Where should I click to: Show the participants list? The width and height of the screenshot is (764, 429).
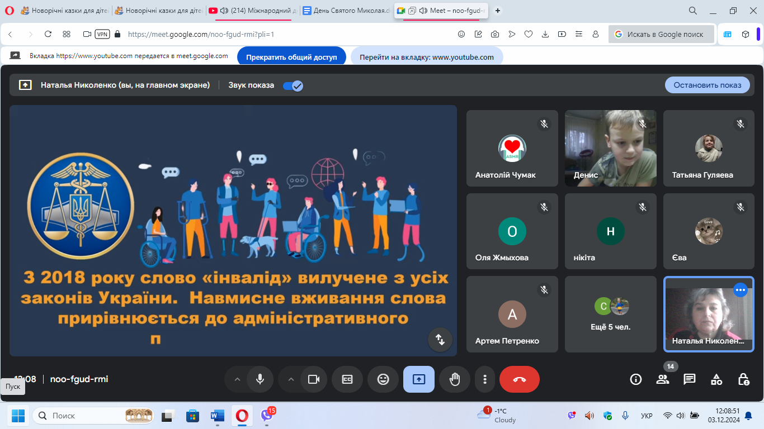663,379
